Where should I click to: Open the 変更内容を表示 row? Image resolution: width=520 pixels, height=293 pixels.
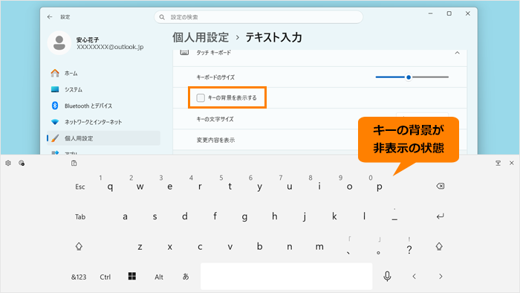[319, 140]
